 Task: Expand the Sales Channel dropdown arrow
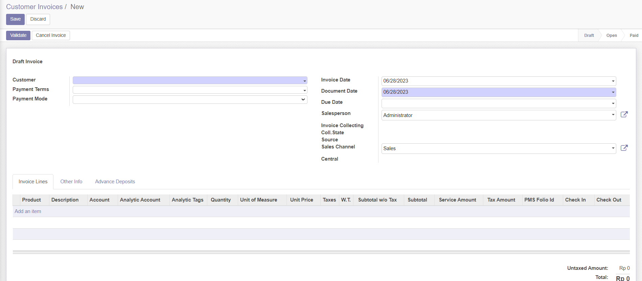pyautogui.click(x=613, y=148)
